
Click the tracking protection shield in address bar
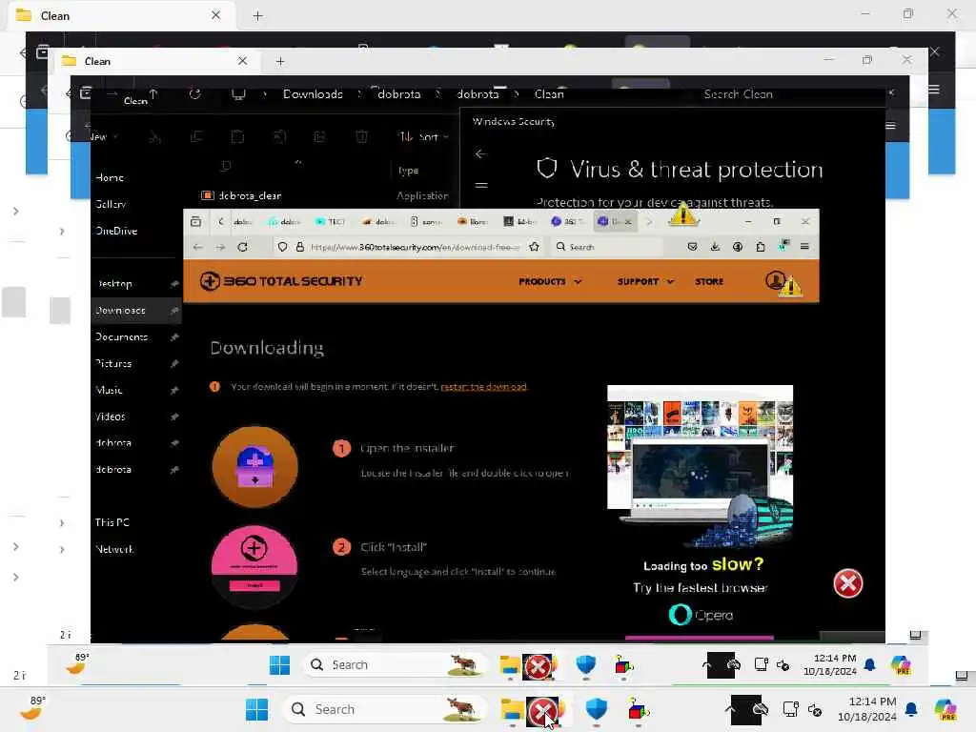click(282, 247)
